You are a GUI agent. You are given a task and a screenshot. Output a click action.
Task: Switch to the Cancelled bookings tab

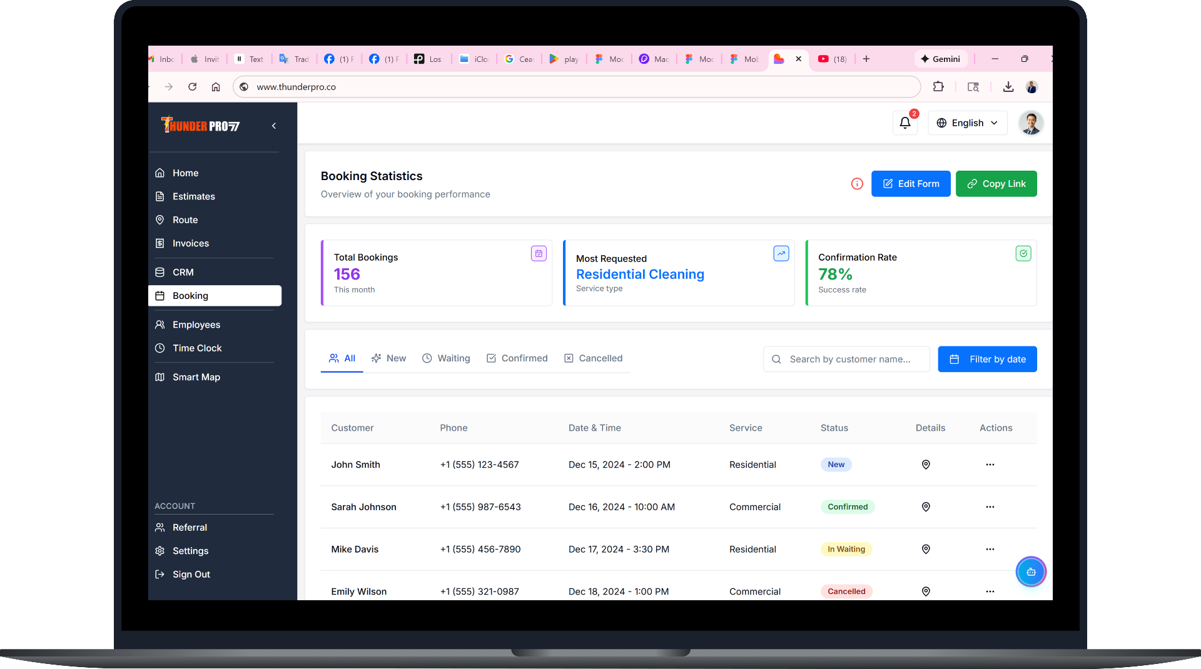coord(593,358)
